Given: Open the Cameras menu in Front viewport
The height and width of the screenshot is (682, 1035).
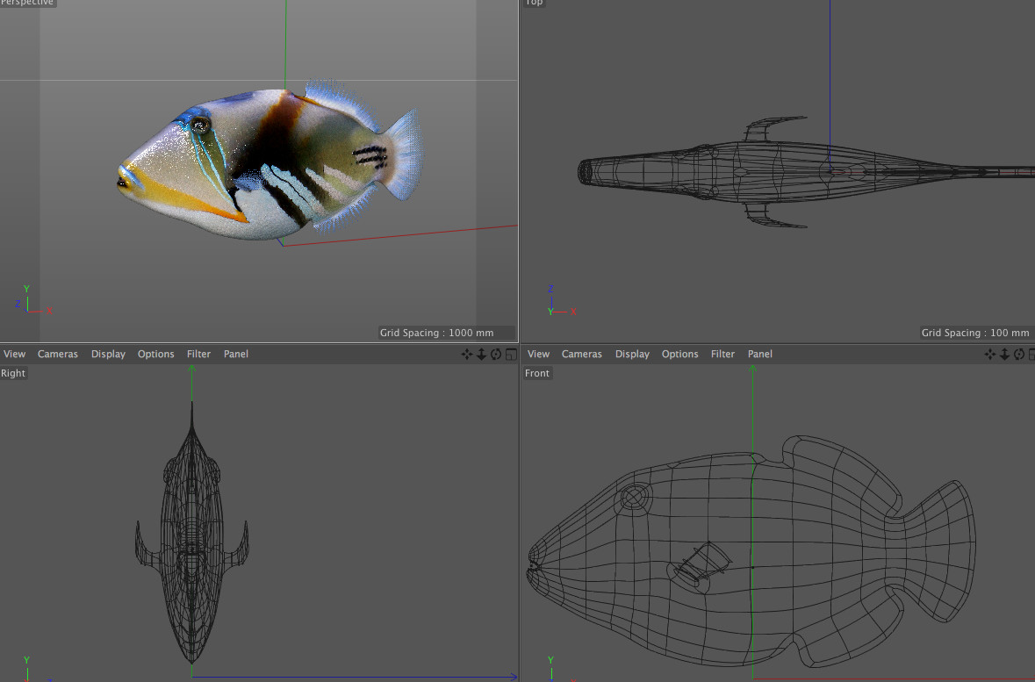Looking at the screenshot, I should pos(582,355).
